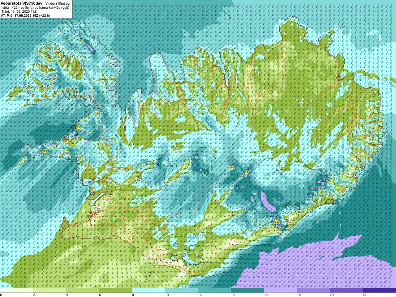Image resolution: width=396 pixels, height=297 pixels.
Task: Click the '10' tick label on the color scale
Action: tap(167, 295)
